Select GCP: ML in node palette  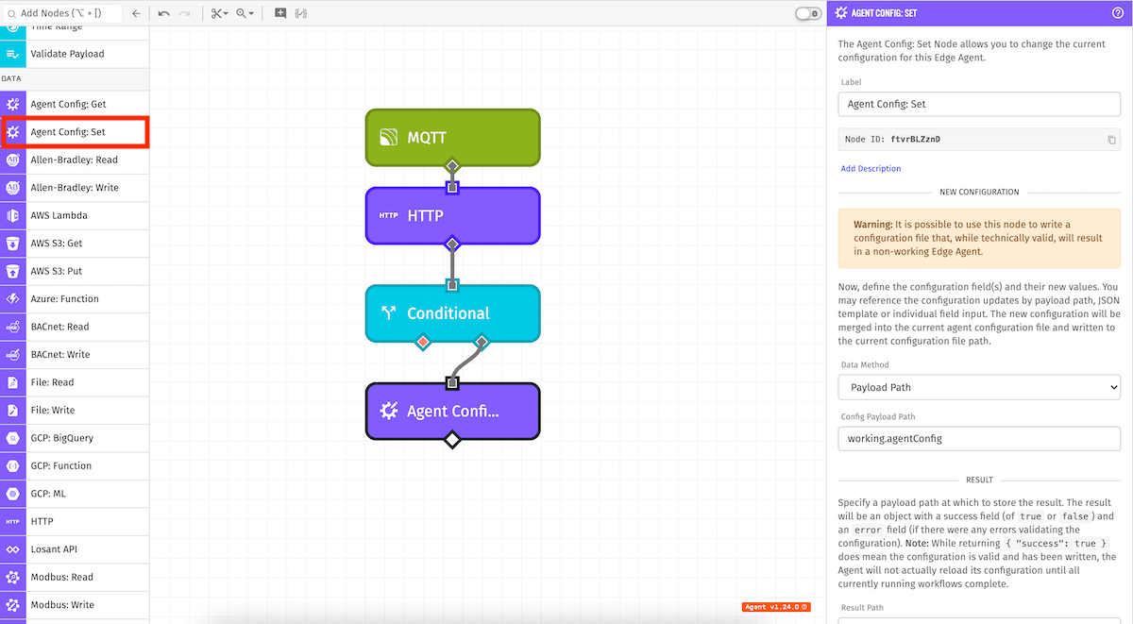[75, 494]
